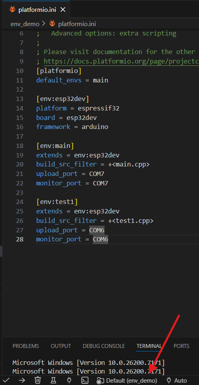
Task: Click the 'build_src_filter = +<main.cpp>' line
Action: (93, 164)
